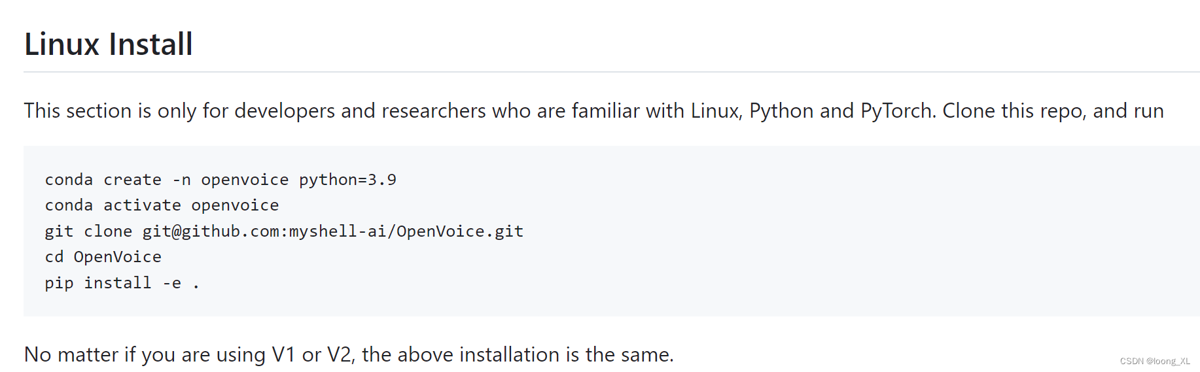Click the "conda activate openvoice" line

point(162,205)
